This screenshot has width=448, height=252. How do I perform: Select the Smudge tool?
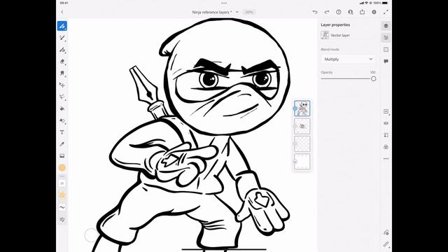click(x=62, y=73)
